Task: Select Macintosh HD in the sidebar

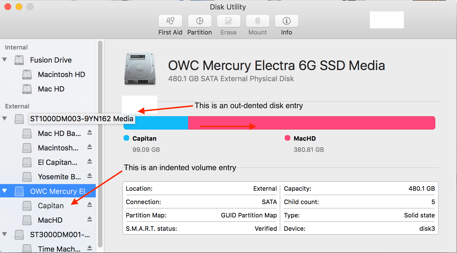Action: coord(61,74)
